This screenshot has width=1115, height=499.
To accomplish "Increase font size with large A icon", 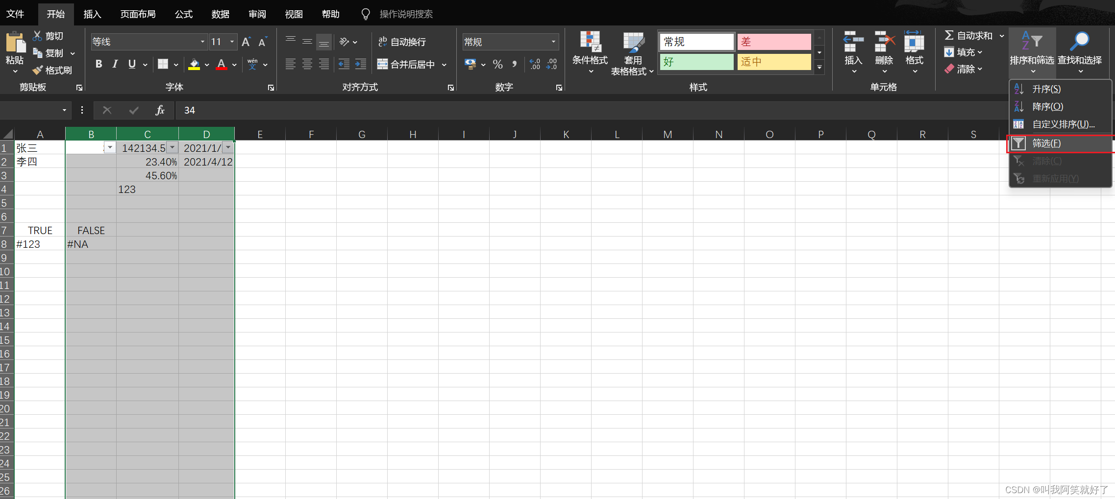I will click(x=246, y=42).
